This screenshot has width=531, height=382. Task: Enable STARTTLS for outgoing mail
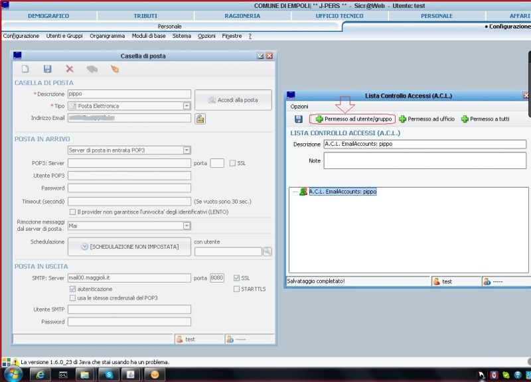coord(237,289)
